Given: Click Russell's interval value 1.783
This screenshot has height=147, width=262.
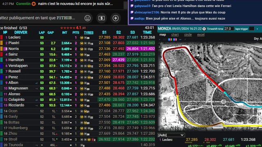Looking at the screenshot, I should pos(65,71).
